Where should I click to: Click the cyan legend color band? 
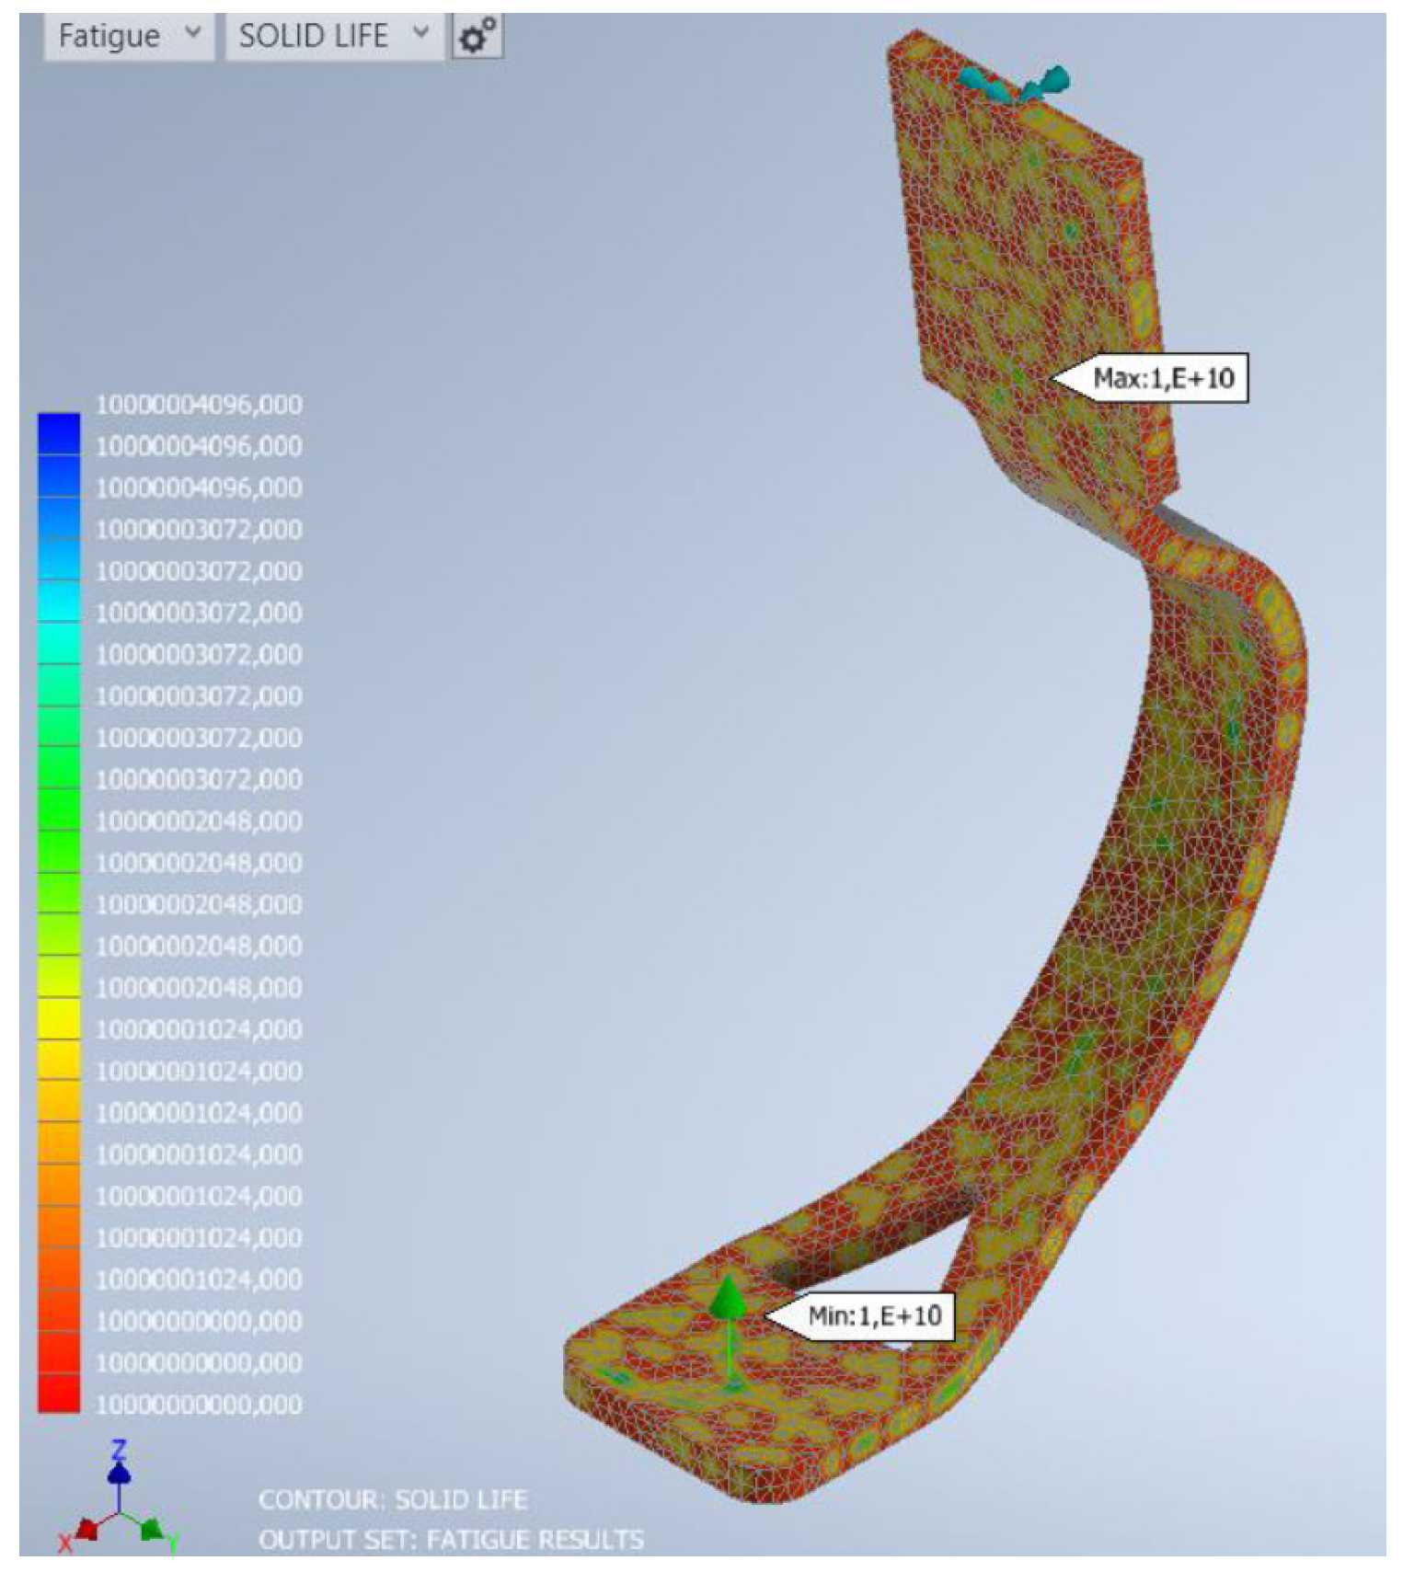59,602
